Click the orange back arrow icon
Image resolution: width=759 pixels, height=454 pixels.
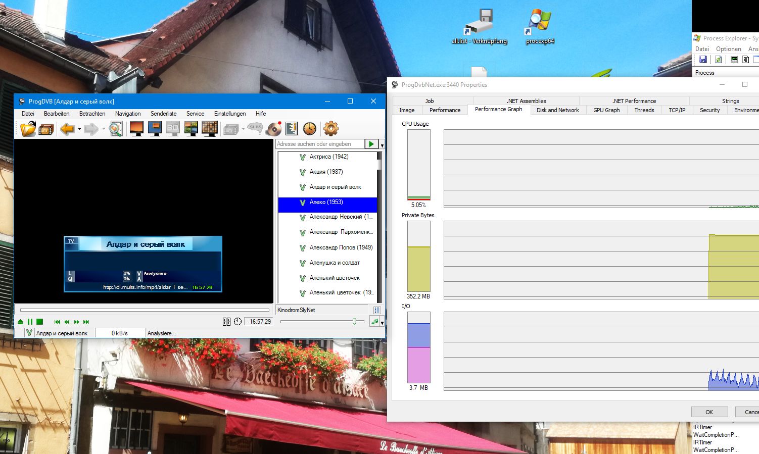(67, 129)
